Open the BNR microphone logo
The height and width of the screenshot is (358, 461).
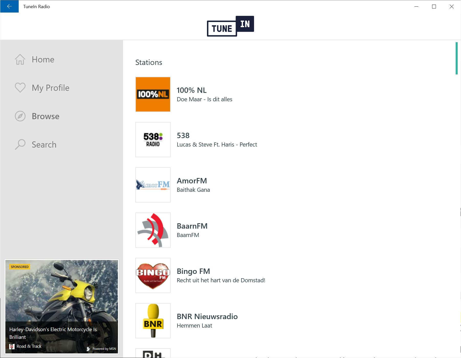tap(153, 321)
